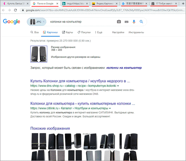Close the Поиск в Google tab
Screen dimensions: 186x161
tap(57, 4)
